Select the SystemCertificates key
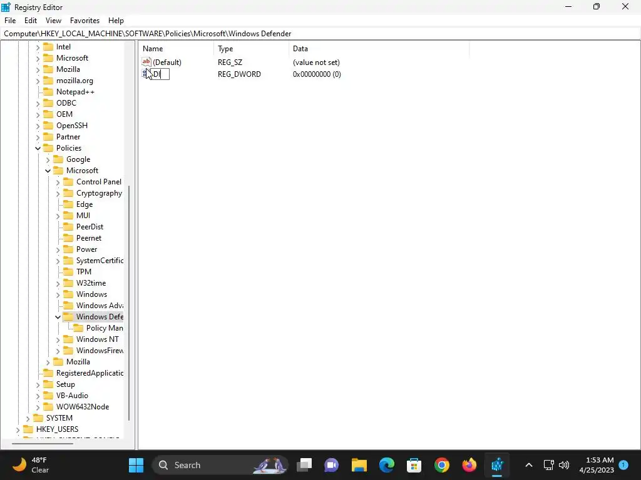 (x=100, y=261)
